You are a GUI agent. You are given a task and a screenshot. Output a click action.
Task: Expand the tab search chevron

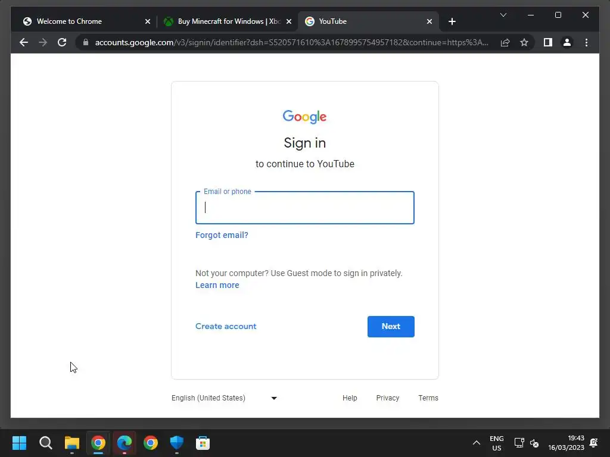[503, 15]
